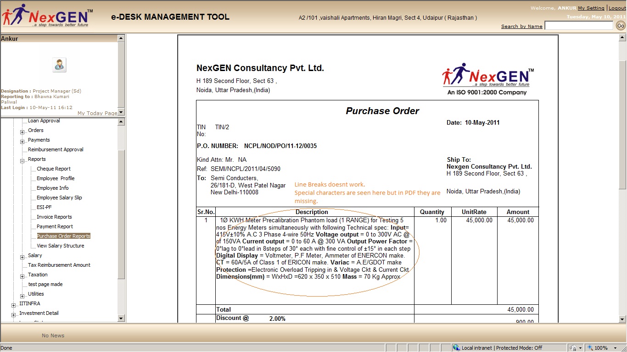Expand the Salary tree node
This screenshot has height=352, width=627.
pos(22,257)
